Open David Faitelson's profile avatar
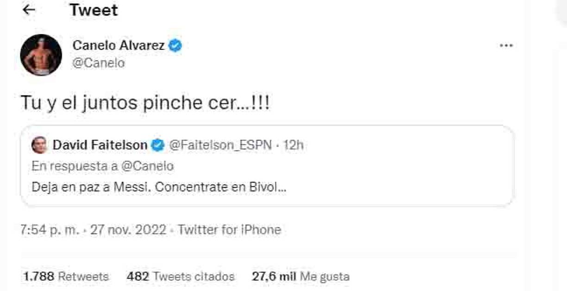The image size is (567, 291). click(41, 145)
